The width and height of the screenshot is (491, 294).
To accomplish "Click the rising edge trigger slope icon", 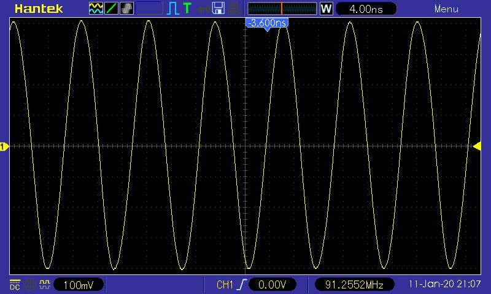I will [242, 285].
